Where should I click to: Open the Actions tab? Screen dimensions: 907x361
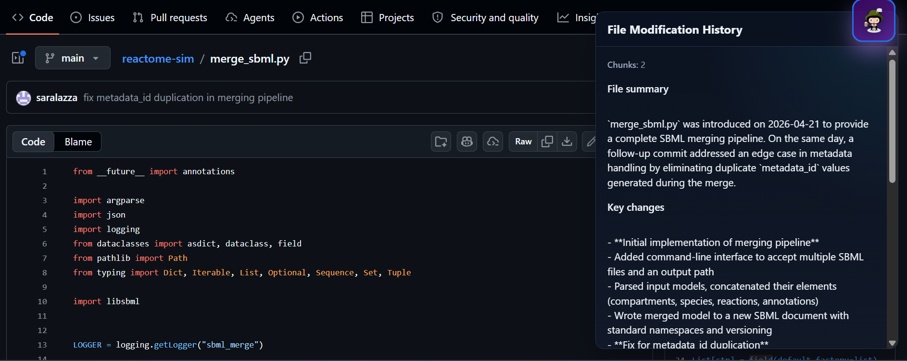pos(317,18)
